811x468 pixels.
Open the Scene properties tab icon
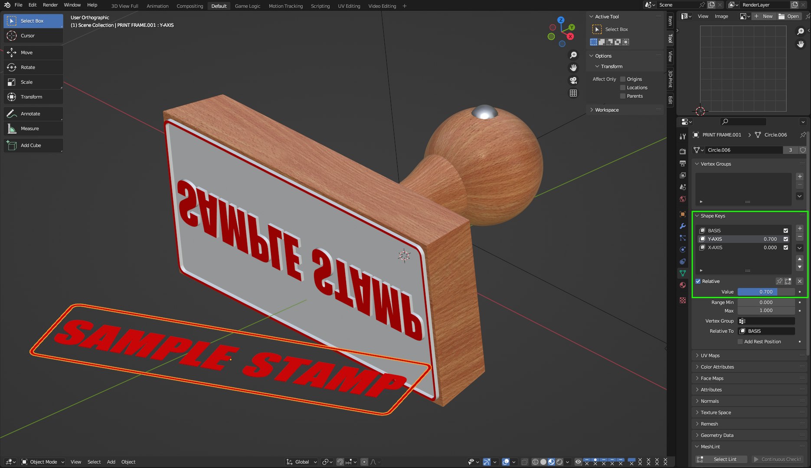coord(683,187)
